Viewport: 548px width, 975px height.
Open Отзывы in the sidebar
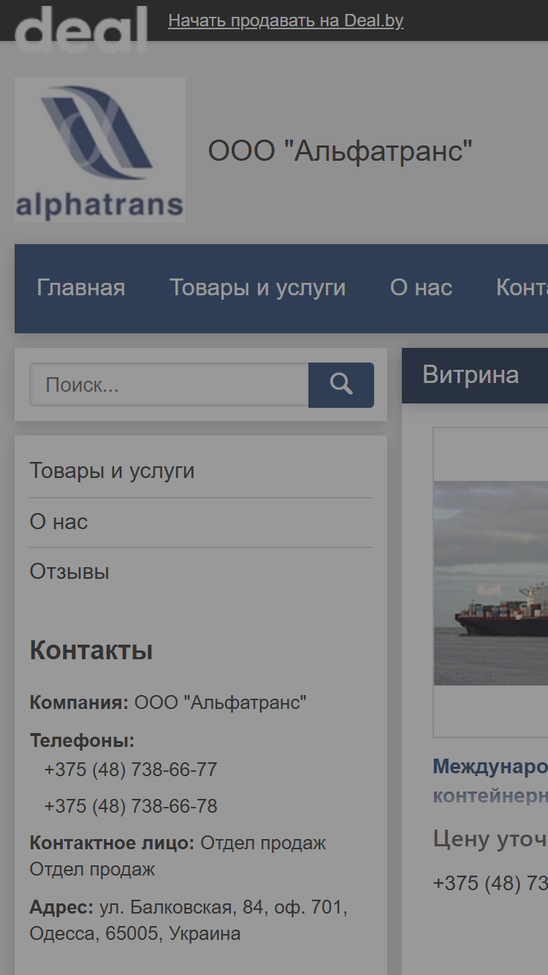(69, 572)
